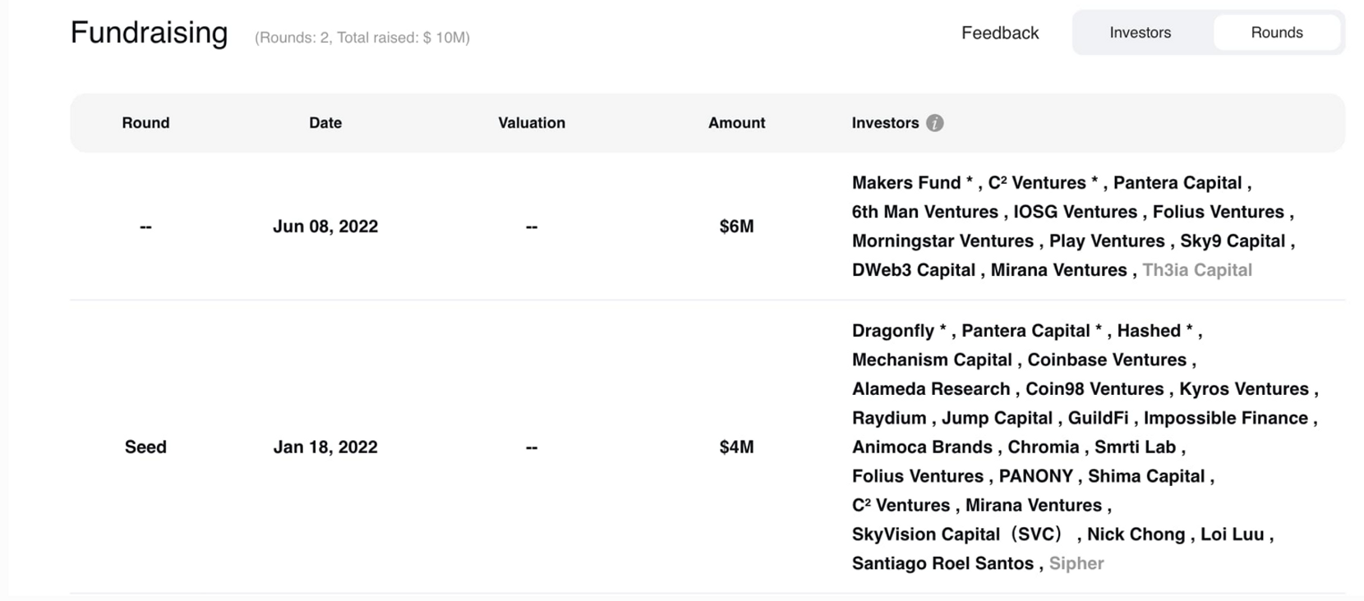Viewport: 1364px width, 601px height.
Task: Open IOSG Ventures investor link
Action: pos(1075,212)
